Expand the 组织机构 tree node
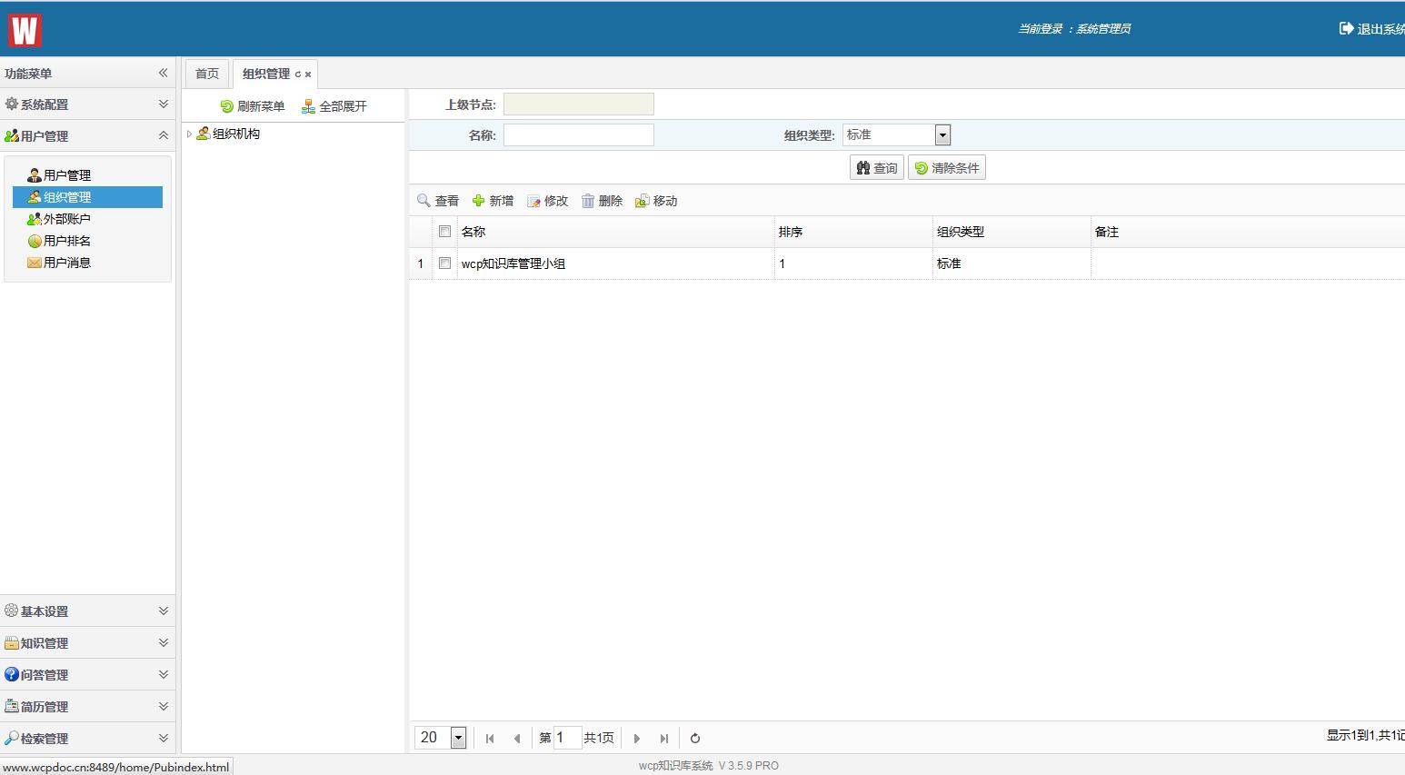 189,134
